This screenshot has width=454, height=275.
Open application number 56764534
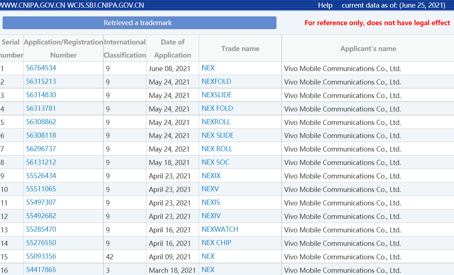41,68
